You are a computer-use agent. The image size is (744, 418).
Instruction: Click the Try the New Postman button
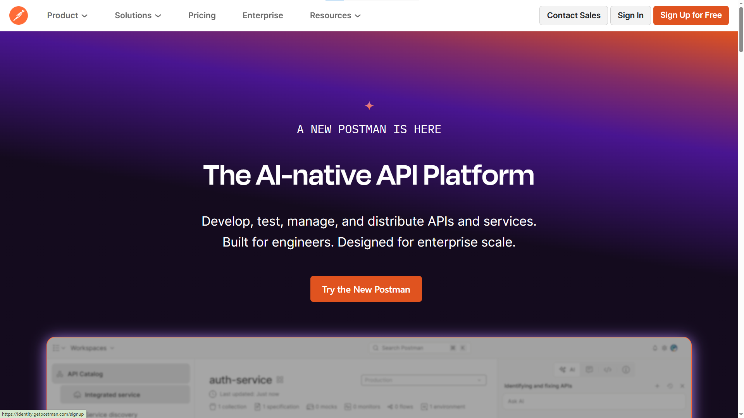[366, 289]
